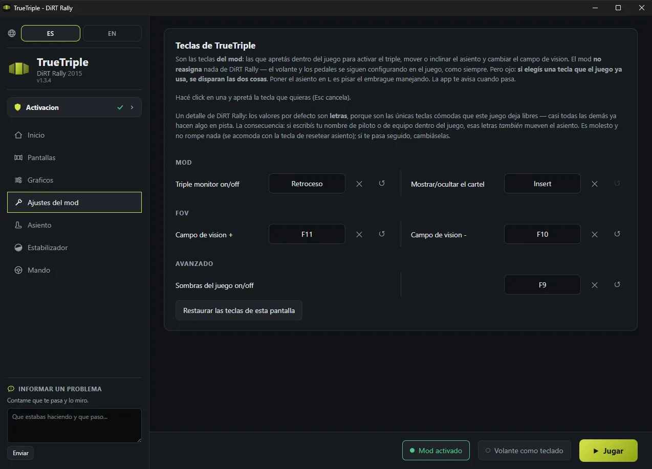This screenshot has width=652, height=469.
Task: Click the speech bubble icon by Informar un problema
Action: [x=11, y=389]
